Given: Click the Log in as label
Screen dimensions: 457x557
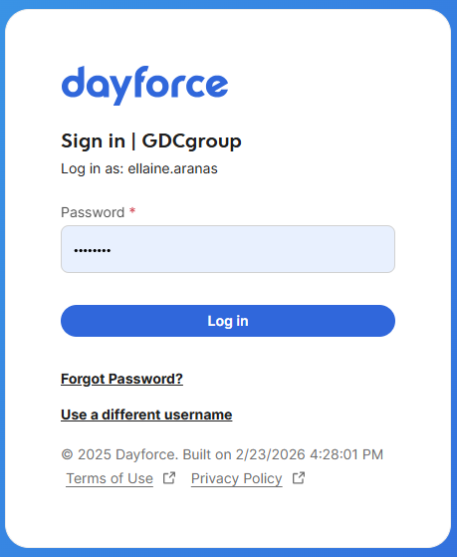Looking at the screenshot, I should click(92, 168).
